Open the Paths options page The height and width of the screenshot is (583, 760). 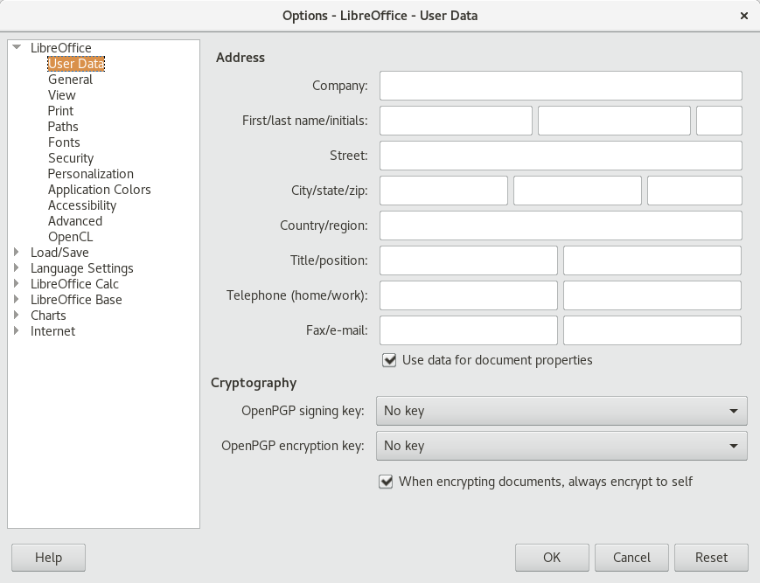pyautogui.click(x=63, y=127)
